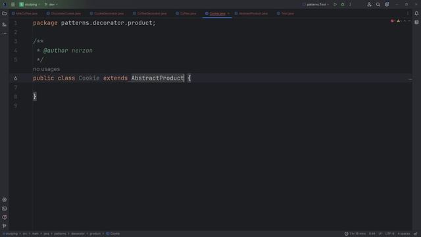Click the closing brace on line 8
Viewport: 421px width, 237px height.
coord(35,97)
